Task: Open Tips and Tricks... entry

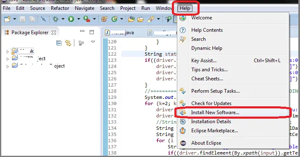Action: (233, 70)
